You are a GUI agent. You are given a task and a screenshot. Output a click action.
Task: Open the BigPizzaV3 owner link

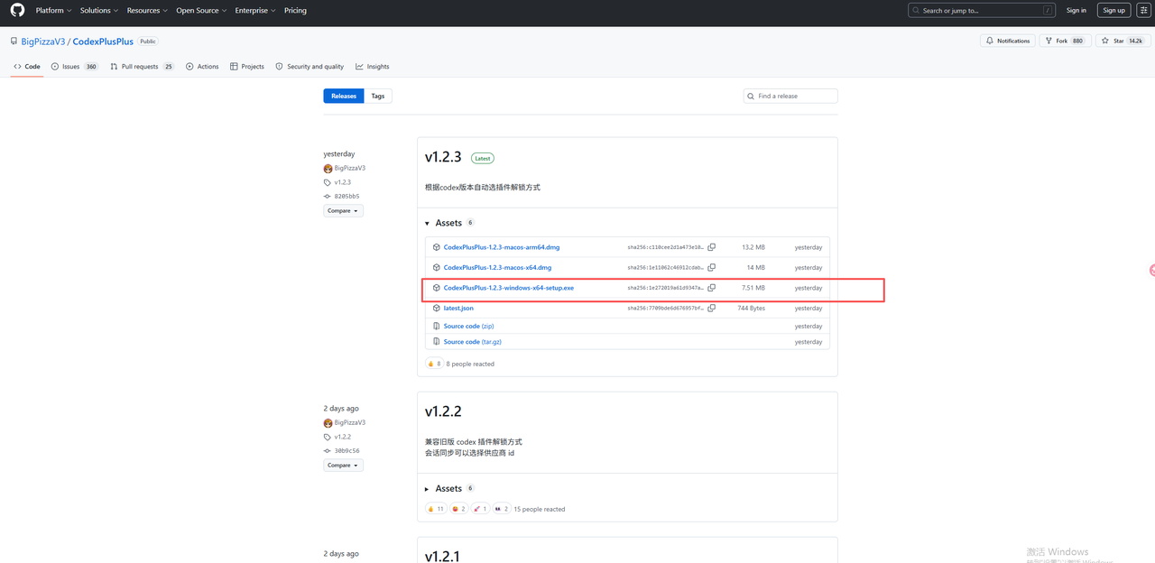43,42
